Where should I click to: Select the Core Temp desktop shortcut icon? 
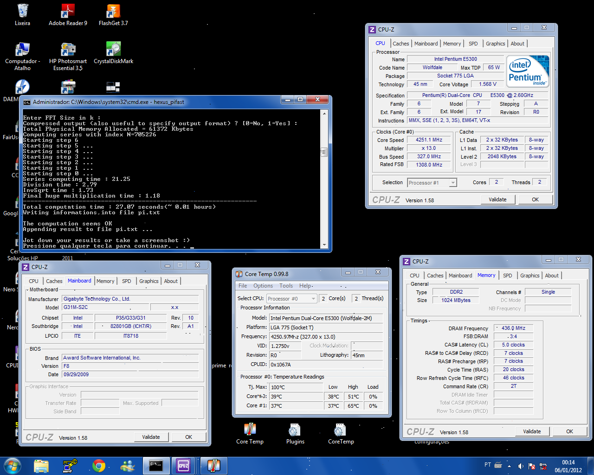tap(250, 433)
